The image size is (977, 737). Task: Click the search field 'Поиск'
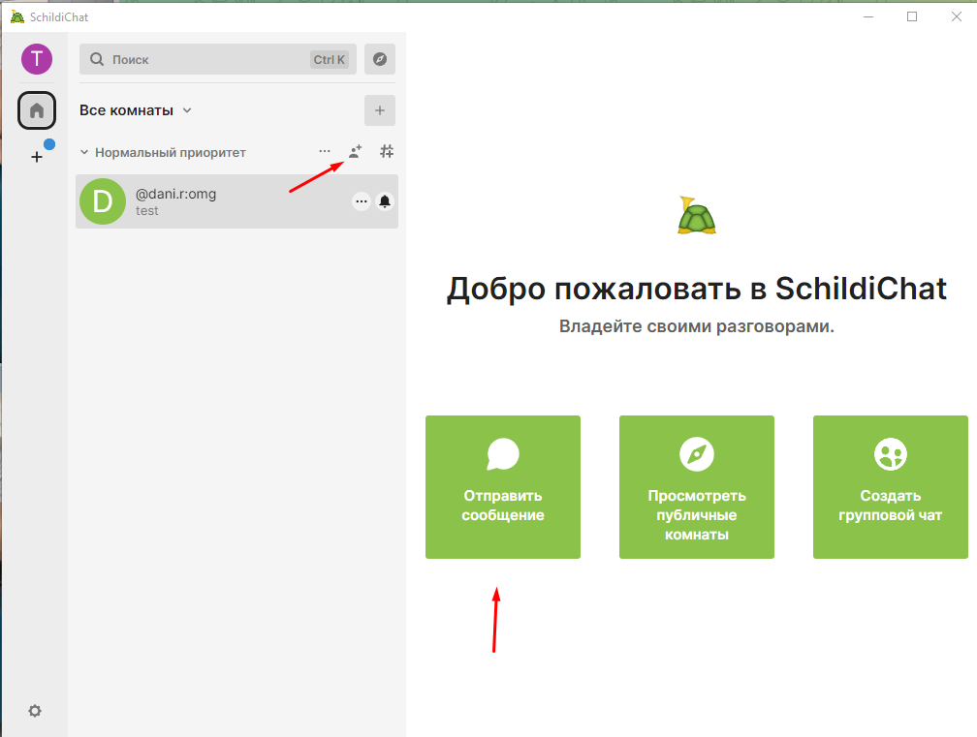click(x=217, y=59)
